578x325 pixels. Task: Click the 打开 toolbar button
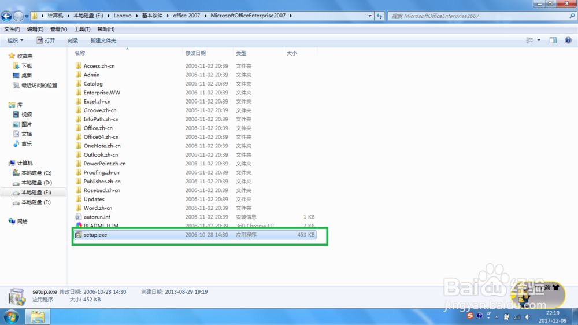tap(46, 40)
